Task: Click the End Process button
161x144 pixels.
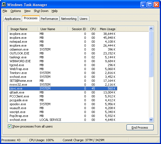Action: [x=140, y=127]
